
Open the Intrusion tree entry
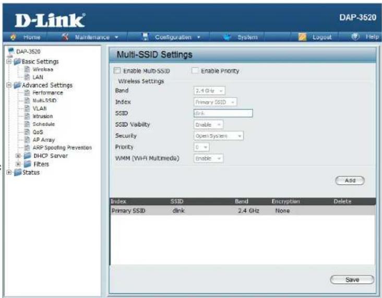pos(43,116)
